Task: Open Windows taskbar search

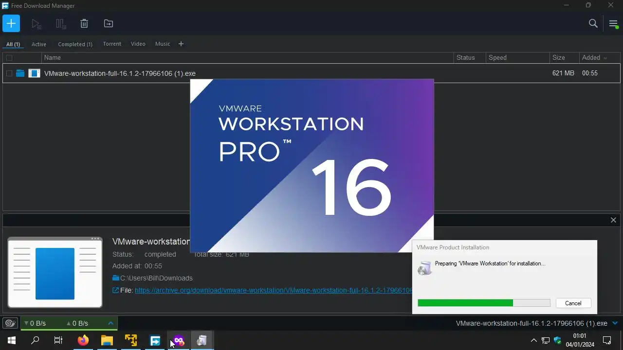Action: [35, 340]
